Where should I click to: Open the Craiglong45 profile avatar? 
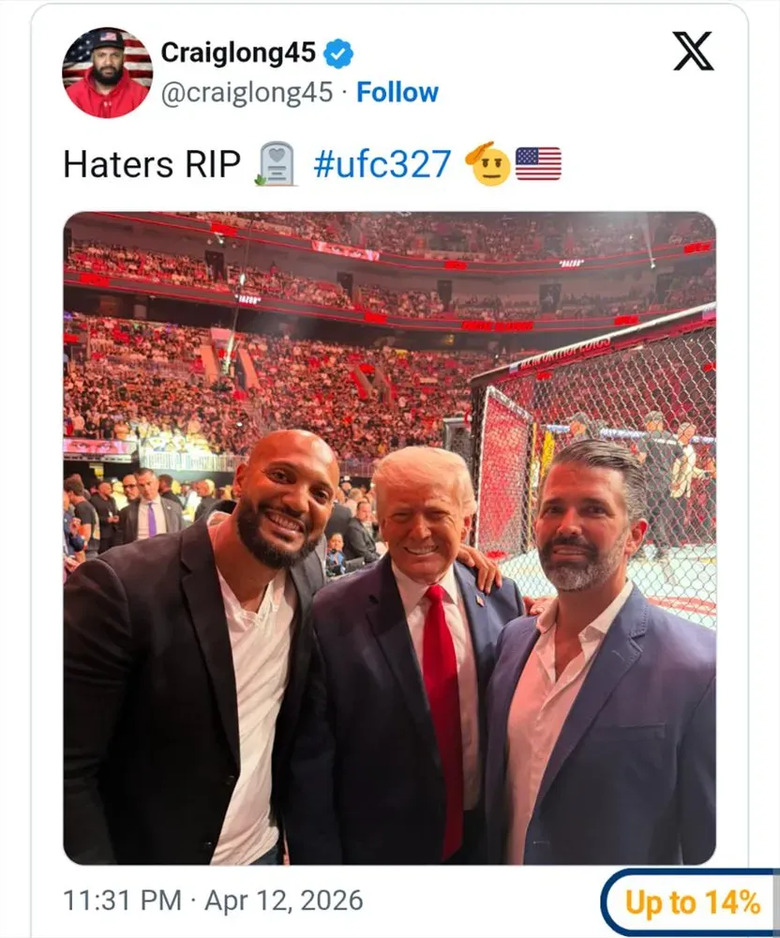(108, 72)
